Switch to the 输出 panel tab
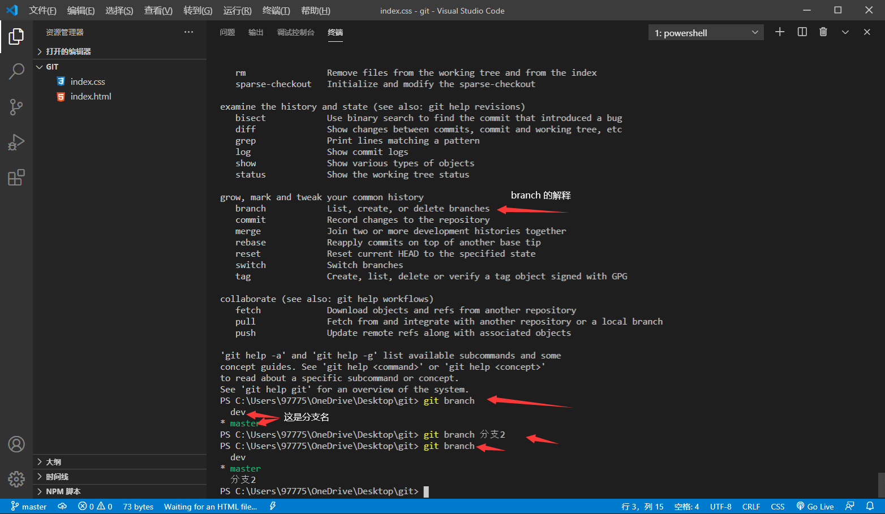This screenshot has height=514, width=885. (256, 32)
